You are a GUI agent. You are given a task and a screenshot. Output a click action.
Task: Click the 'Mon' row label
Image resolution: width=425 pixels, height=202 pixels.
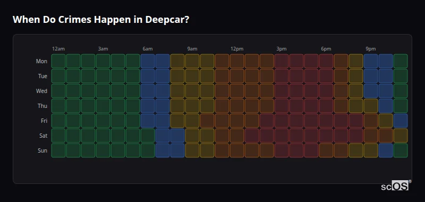[x=41, y=61]
